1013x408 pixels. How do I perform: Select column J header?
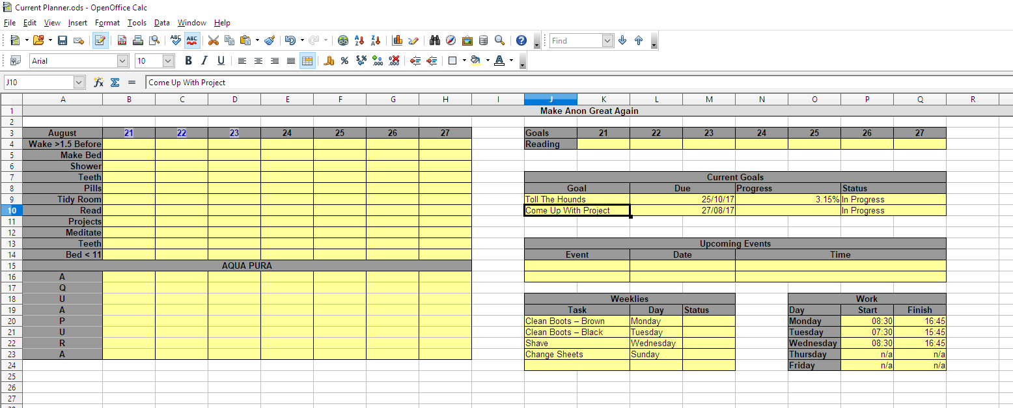tap(551, 99)
